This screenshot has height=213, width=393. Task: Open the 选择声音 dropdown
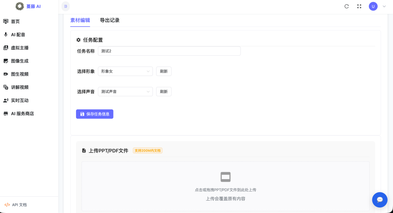(125, 92)
